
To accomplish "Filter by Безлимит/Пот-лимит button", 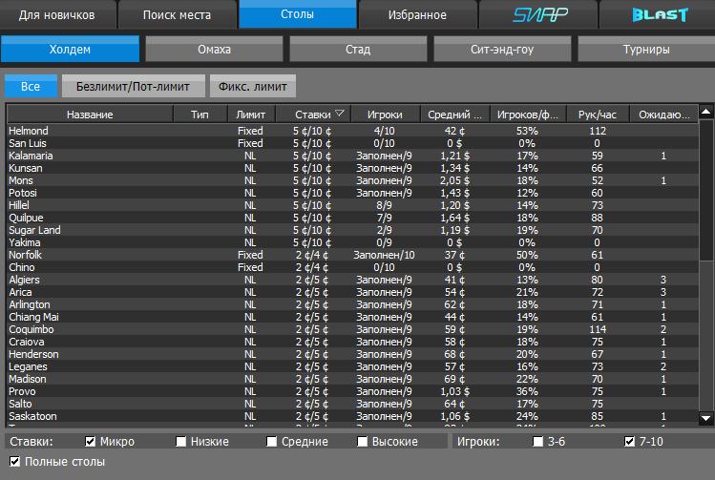I will [x=134, y=87].
